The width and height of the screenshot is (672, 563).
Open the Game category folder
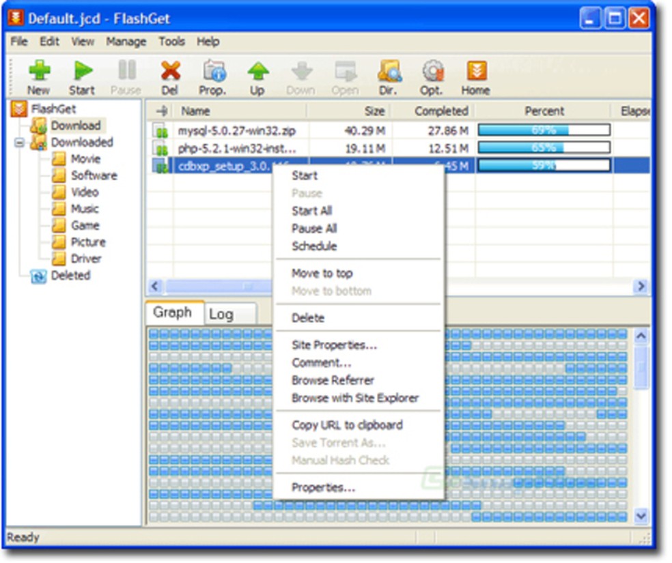tap(85, 226)
